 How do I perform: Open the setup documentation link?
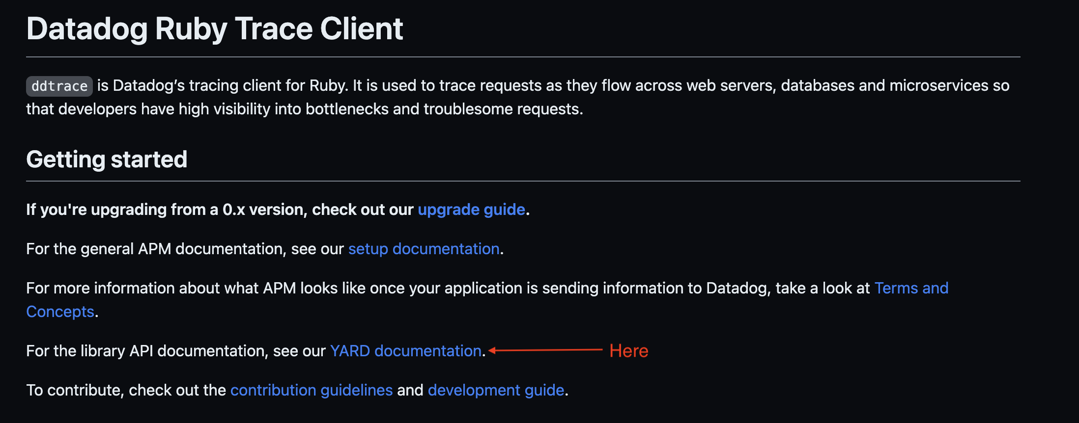tap(424, 249)
